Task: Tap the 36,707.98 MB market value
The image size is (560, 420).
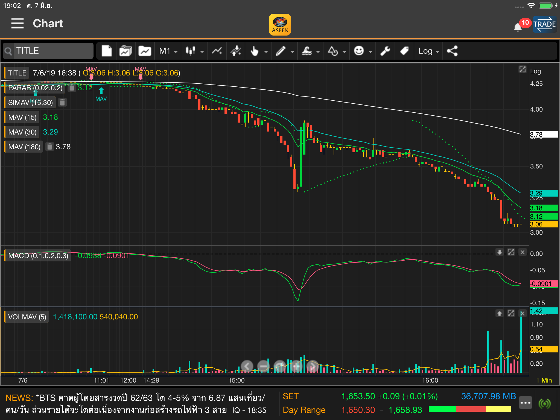Action: click(x=488, y=396)
